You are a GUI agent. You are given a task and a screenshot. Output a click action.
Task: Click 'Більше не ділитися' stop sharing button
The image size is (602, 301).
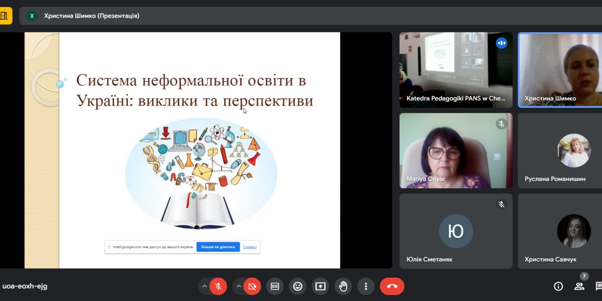click(x=218, y=247)
